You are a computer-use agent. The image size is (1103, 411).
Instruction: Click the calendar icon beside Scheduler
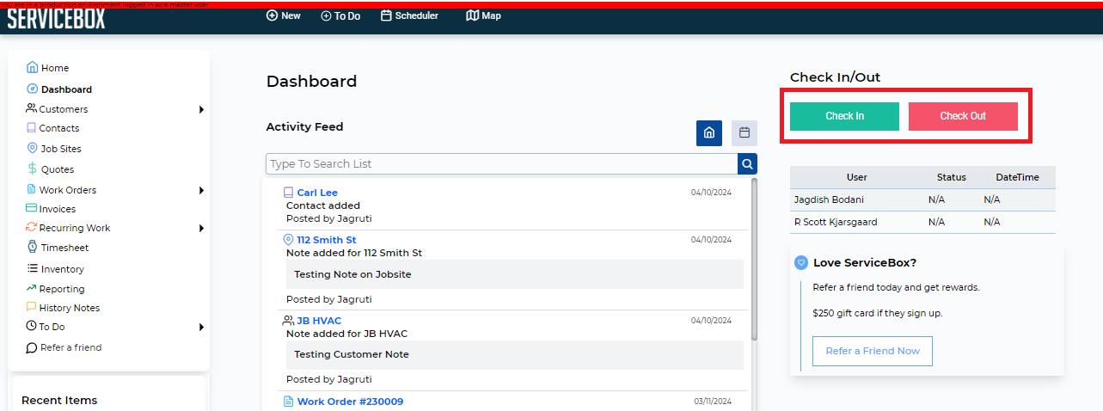[x=386, y=15]
